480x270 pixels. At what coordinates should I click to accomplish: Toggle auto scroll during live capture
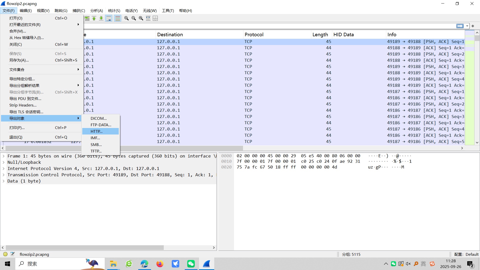(x=109, y=18)
